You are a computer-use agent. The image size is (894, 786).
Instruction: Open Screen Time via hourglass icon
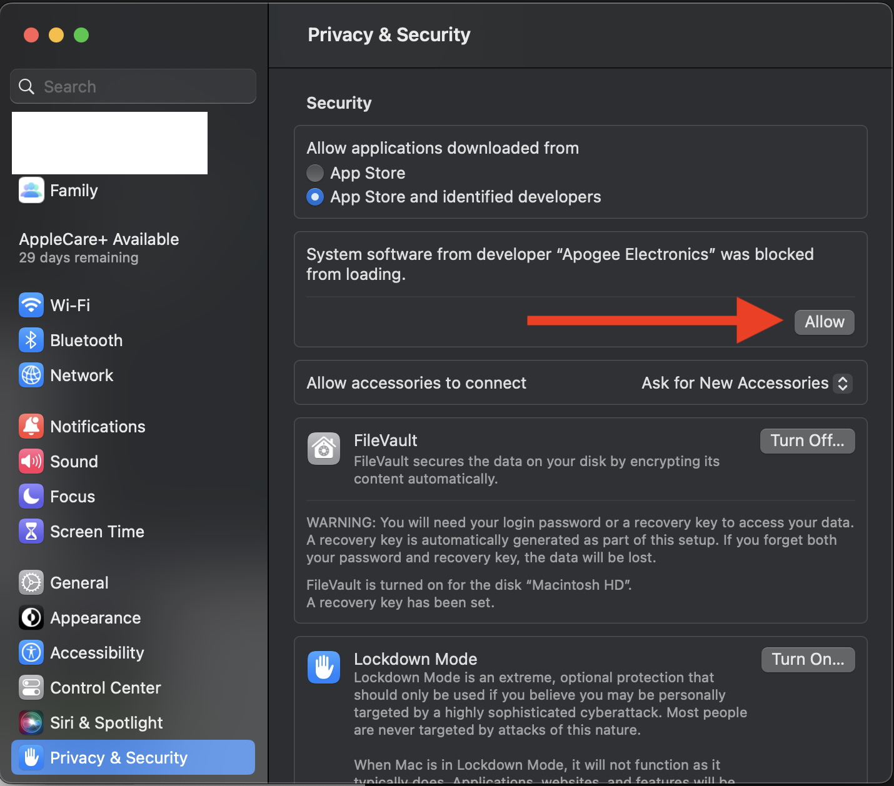pos(31,531)
